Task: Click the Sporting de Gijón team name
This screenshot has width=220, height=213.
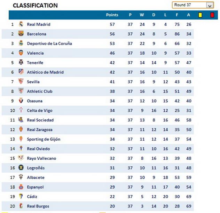Action: coord(44,139)
